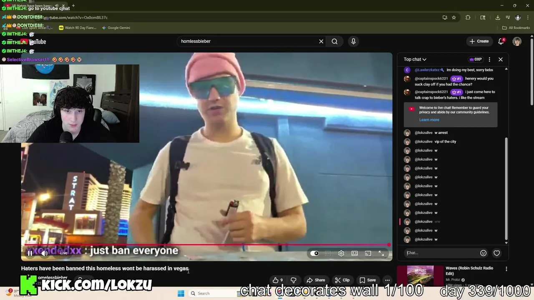Open YouTube notifications bell
This screenshot has width=534, height=300.
(501, 41)
